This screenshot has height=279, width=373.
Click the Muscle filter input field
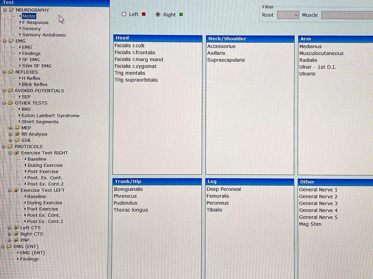(x=347, y=15)
